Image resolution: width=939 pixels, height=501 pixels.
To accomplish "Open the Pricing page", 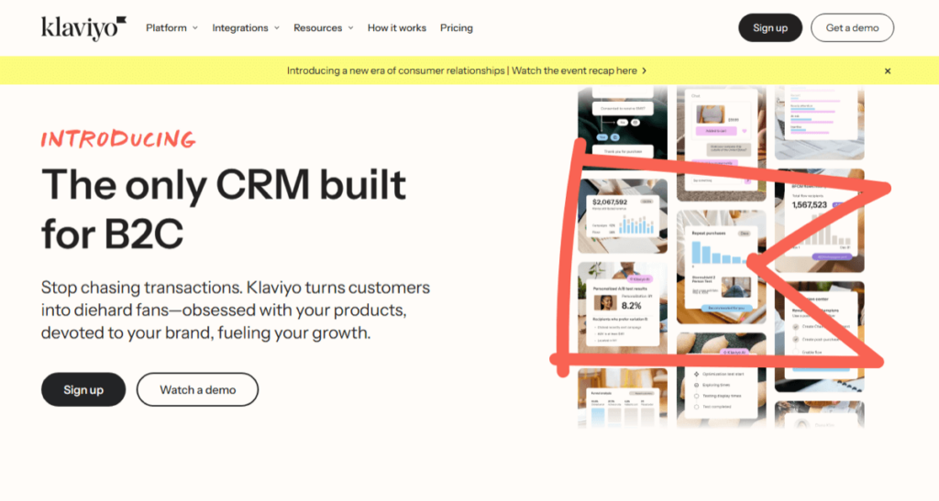I will (x=457, y=28).
